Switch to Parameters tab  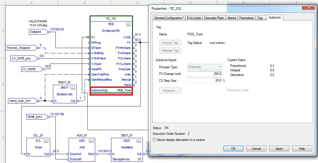[x=246, y=18]
